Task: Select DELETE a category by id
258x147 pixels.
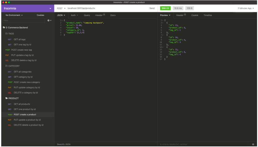Action: pos(26,93)
